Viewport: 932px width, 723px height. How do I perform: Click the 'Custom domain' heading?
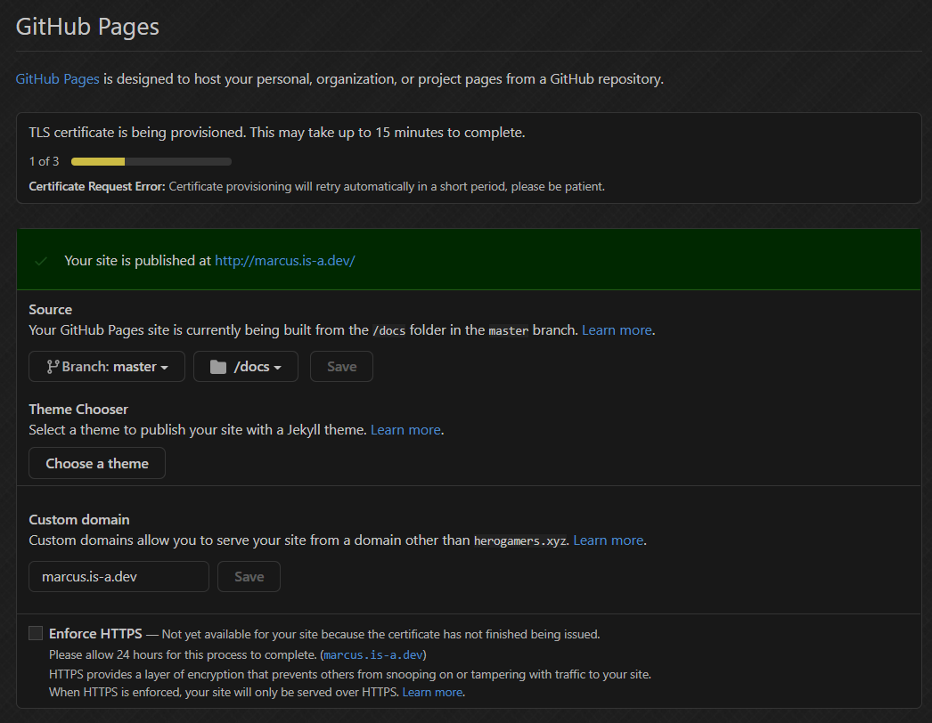[x=79, y=520]
